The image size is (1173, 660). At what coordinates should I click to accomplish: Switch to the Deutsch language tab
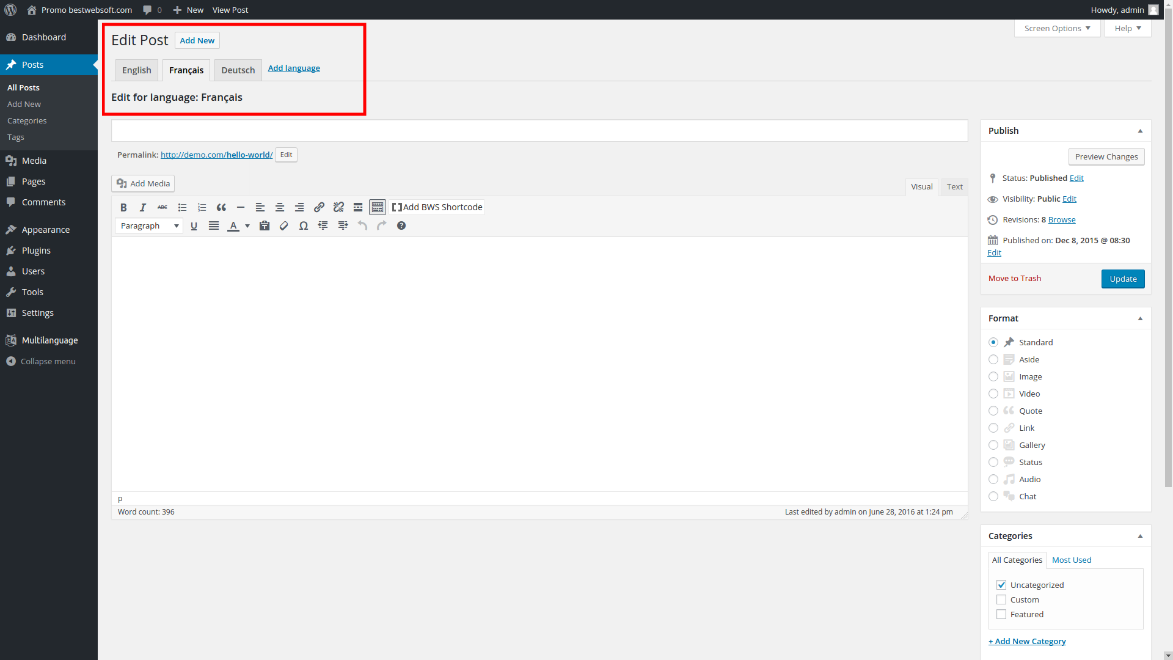238,70
